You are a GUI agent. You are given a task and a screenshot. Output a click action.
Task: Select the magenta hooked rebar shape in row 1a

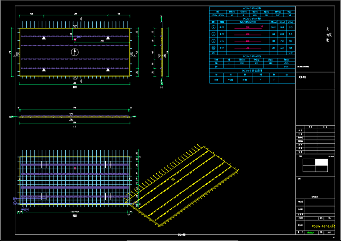pyautogui.click(x=249, y=27)
